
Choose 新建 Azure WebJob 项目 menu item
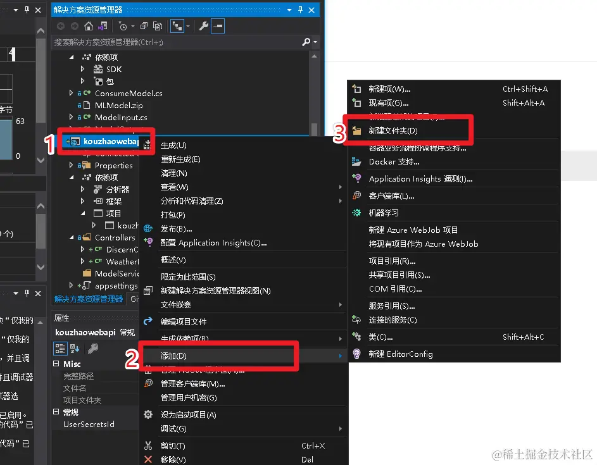[x=454, y=230]
